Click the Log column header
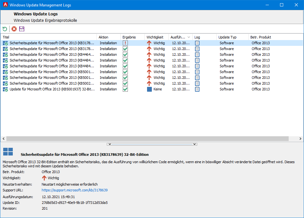This screenshot has width=304, height=218. [205, 37]
